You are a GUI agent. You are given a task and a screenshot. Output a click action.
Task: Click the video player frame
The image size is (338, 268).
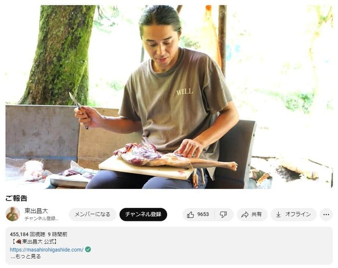pos(169,97)
